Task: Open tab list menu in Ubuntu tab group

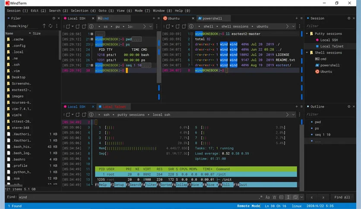Action: tap(301, 18)
